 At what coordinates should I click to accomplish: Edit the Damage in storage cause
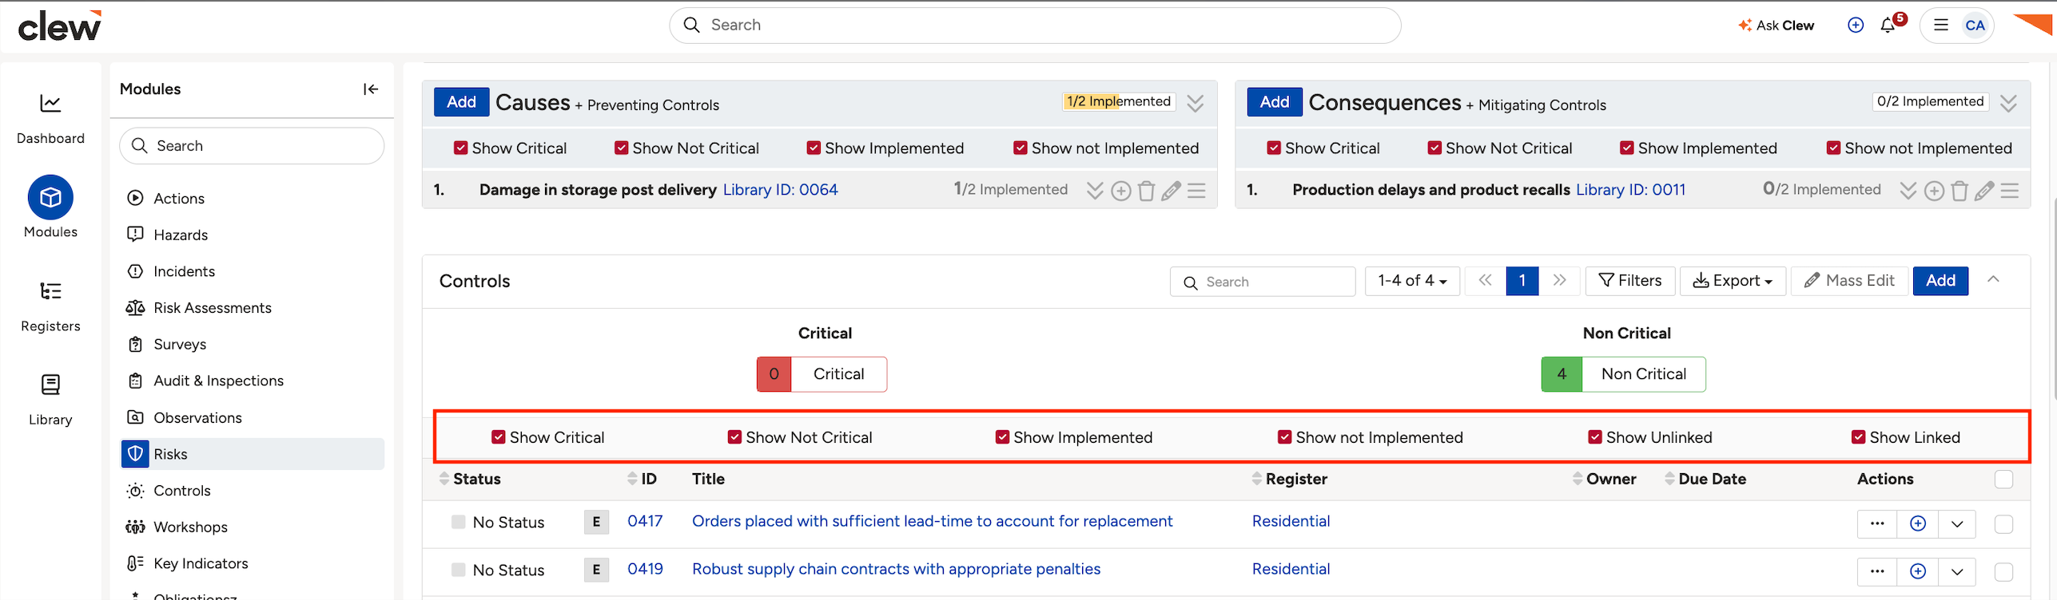1172,191
